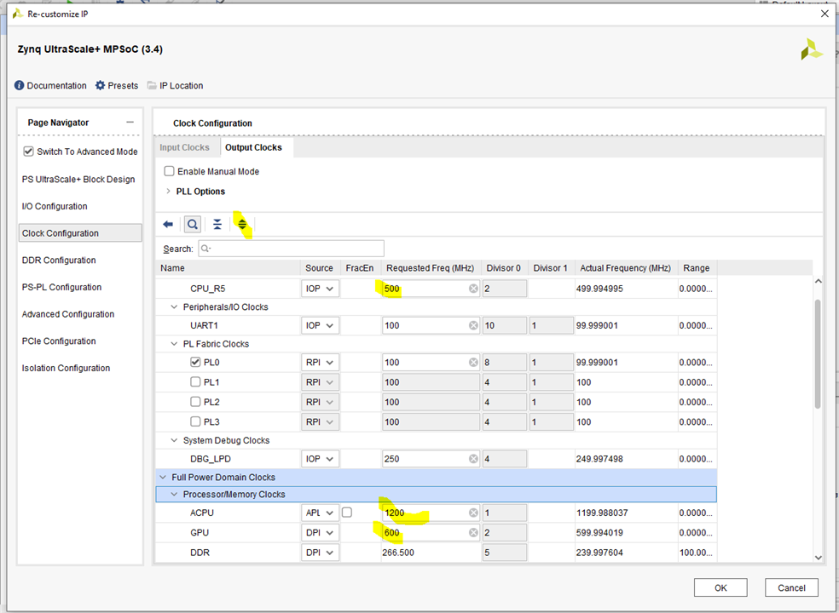Switch to the Input Clocks tab

pyautogui.click(x=184, y=148)
